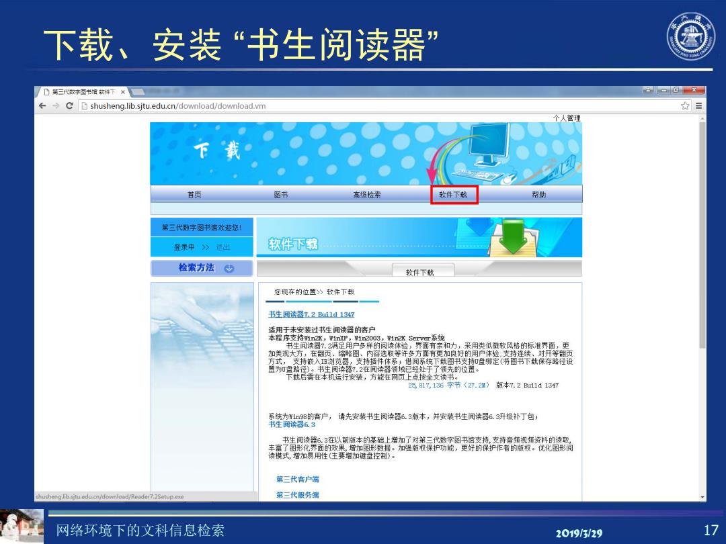The image size is (726, 544).
Task: Click the address bar URL field
Action: click(378, 106)
